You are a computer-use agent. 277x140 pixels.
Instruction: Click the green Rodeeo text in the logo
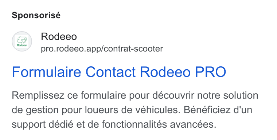coord(22,45)
